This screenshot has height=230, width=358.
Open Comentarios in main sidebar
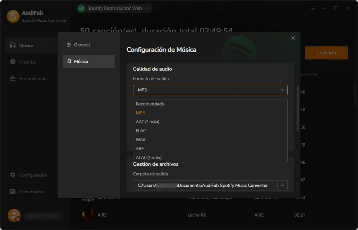coord(31,192)
